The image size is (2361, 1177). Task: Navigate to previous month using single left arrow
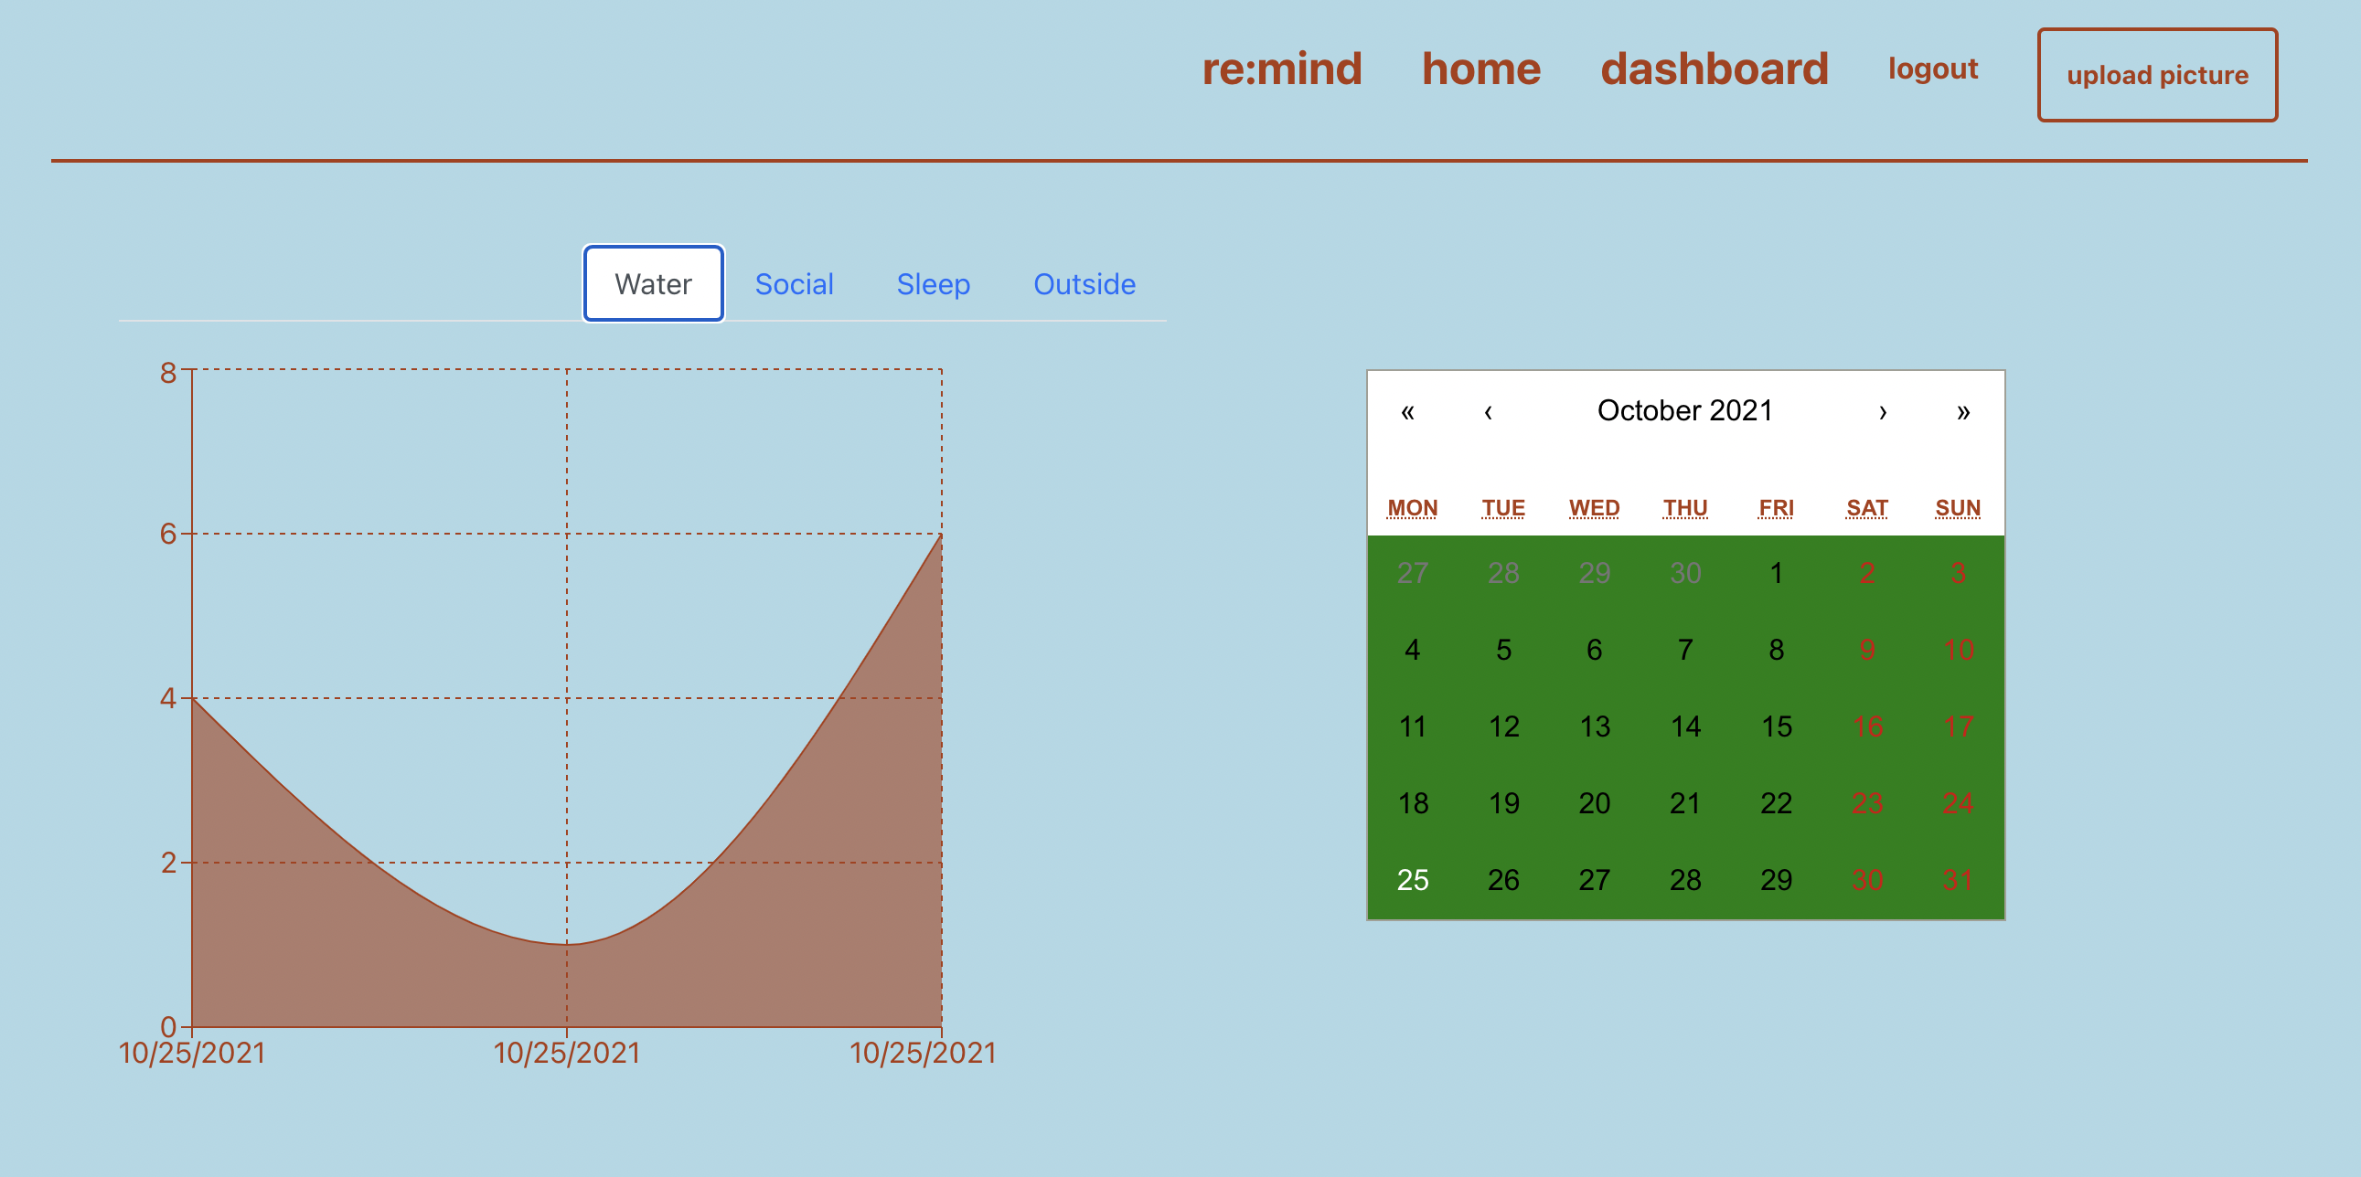[x=1490, y=409]
